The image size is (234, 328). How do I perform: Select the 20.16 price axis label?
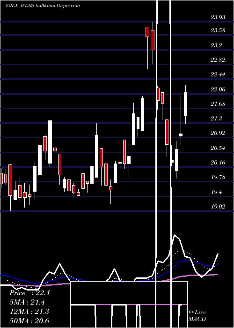(x=218, y=163)
